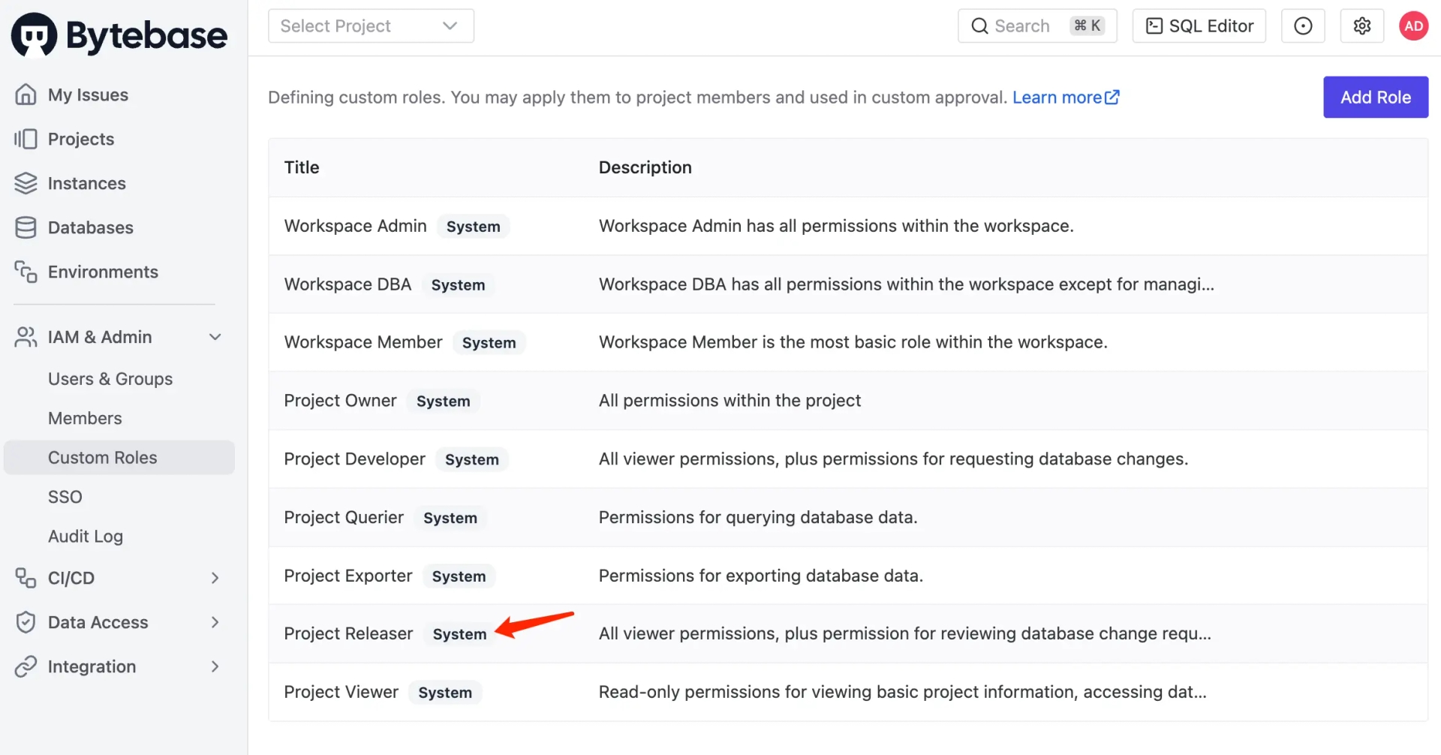Open the Select Project dropdown
The height and width of the screenshot is (755, 1441).
371,26
